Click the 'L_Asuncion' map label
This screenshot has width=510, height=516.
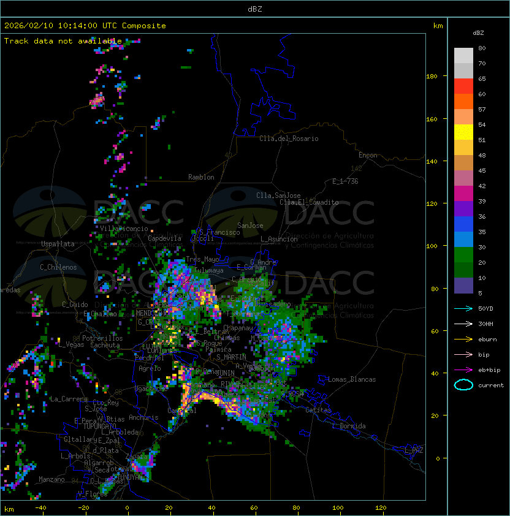279,239
